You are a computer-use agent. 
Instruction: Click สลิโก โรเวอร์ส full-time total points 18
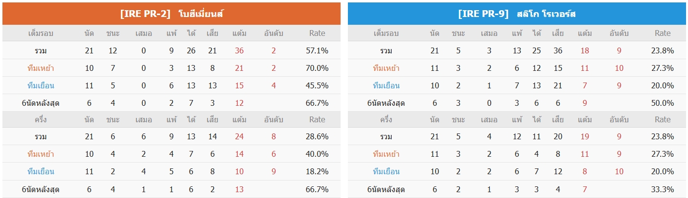tap(585, 51)
